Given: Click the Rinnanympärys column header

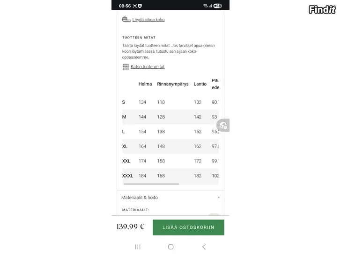Looking at the screenshot, I should (x=173, y=84).
